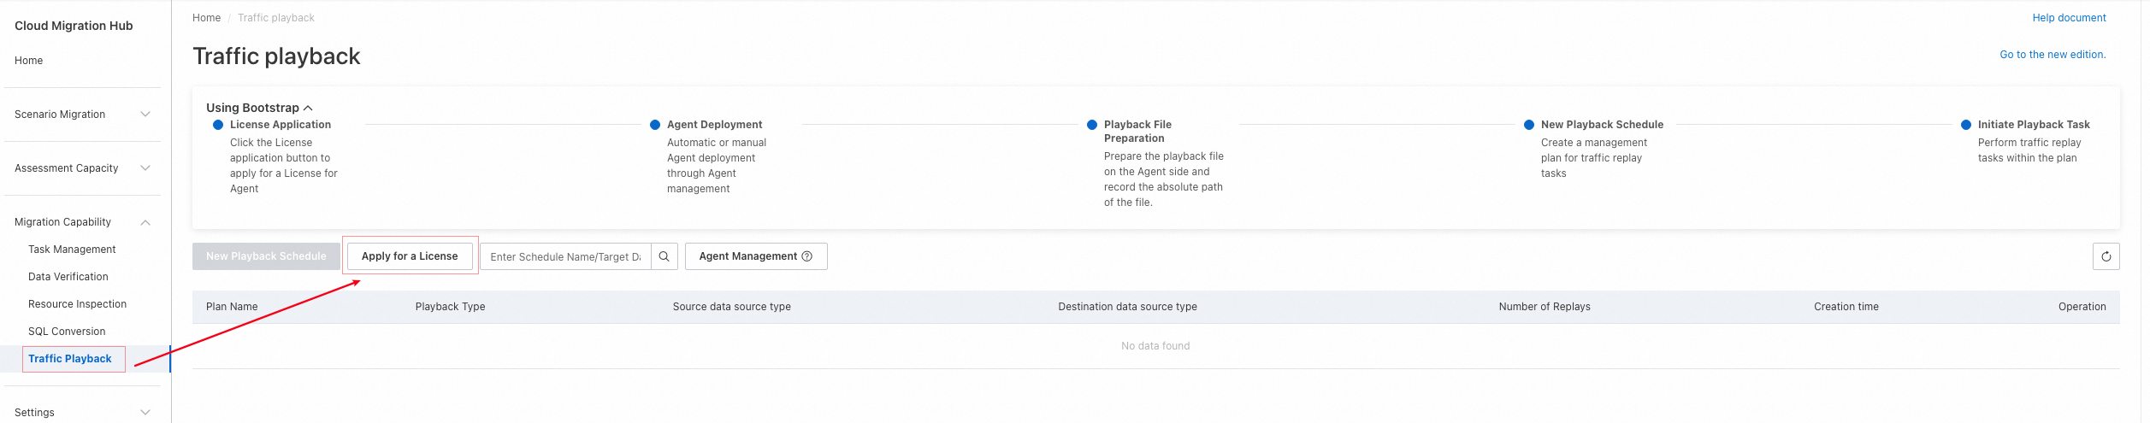
Task: Click the refresh icon button
Action: (2106, 256)
